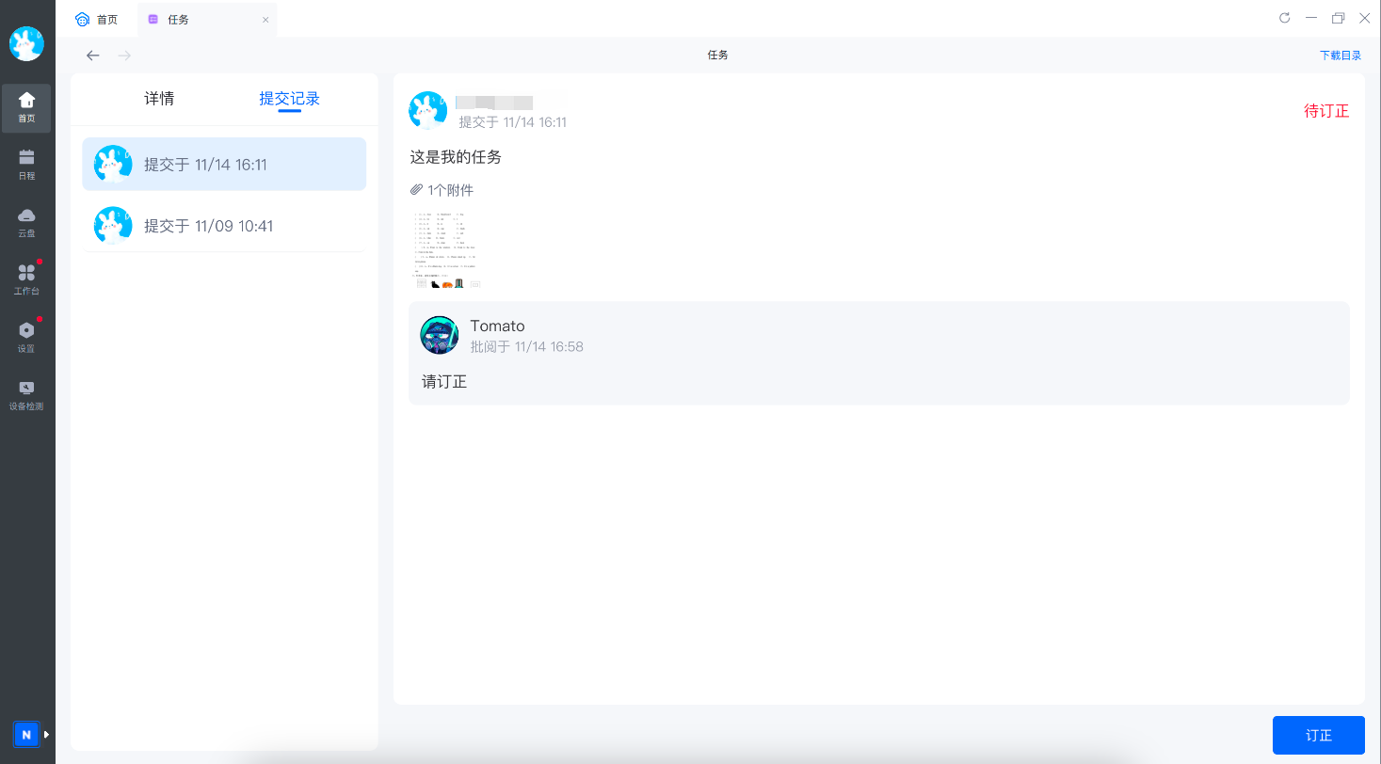Image resolution: width=1381 pixels, height=764 pixels.
Task: Open 云盘 cloud drive in the sidebar
Action: point(26,222)
